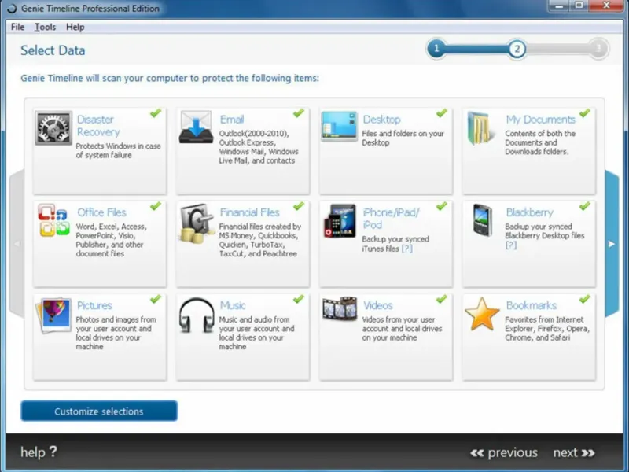629x472 pixels.
Task: Click the Customize selections button
Action: pyautogui.click(x=99, y=411)
